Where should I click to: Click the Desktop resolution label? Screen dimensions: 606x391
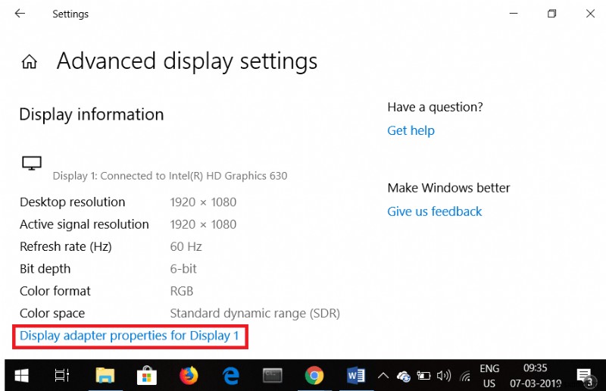point(72,202)
